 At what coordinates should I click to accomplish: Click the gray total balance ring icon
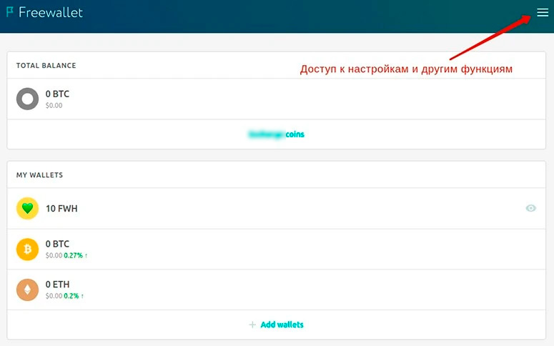(x=27, y=99)
